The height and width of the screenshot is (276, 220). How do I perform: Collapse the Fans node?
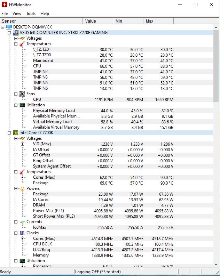tap(16, 94)
